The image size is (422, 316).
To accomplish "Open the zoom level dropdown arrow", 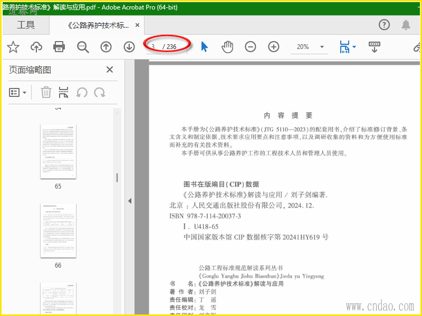I will coord(322,47).
